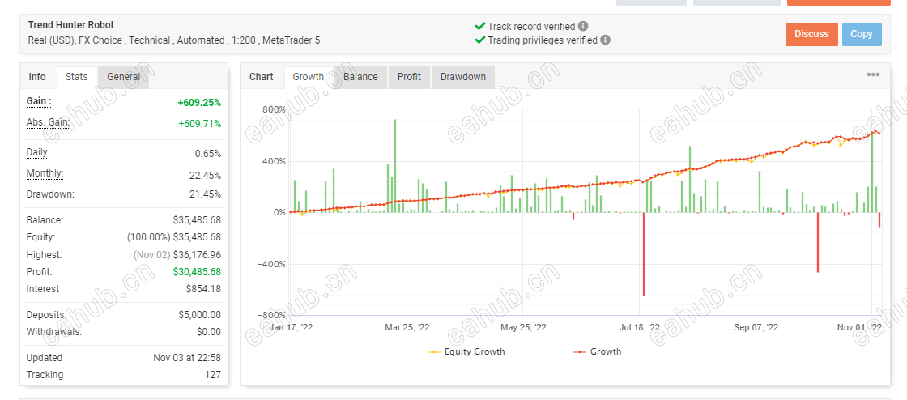The image size is (907, 400).
Task: Switch to the Profit chart tab
Action: (409, 77)
